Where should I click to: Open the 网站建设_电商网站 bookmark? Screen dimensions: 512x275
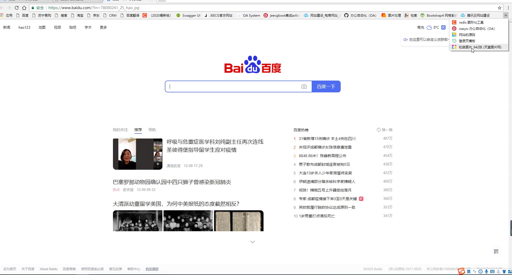coord(322,15)
